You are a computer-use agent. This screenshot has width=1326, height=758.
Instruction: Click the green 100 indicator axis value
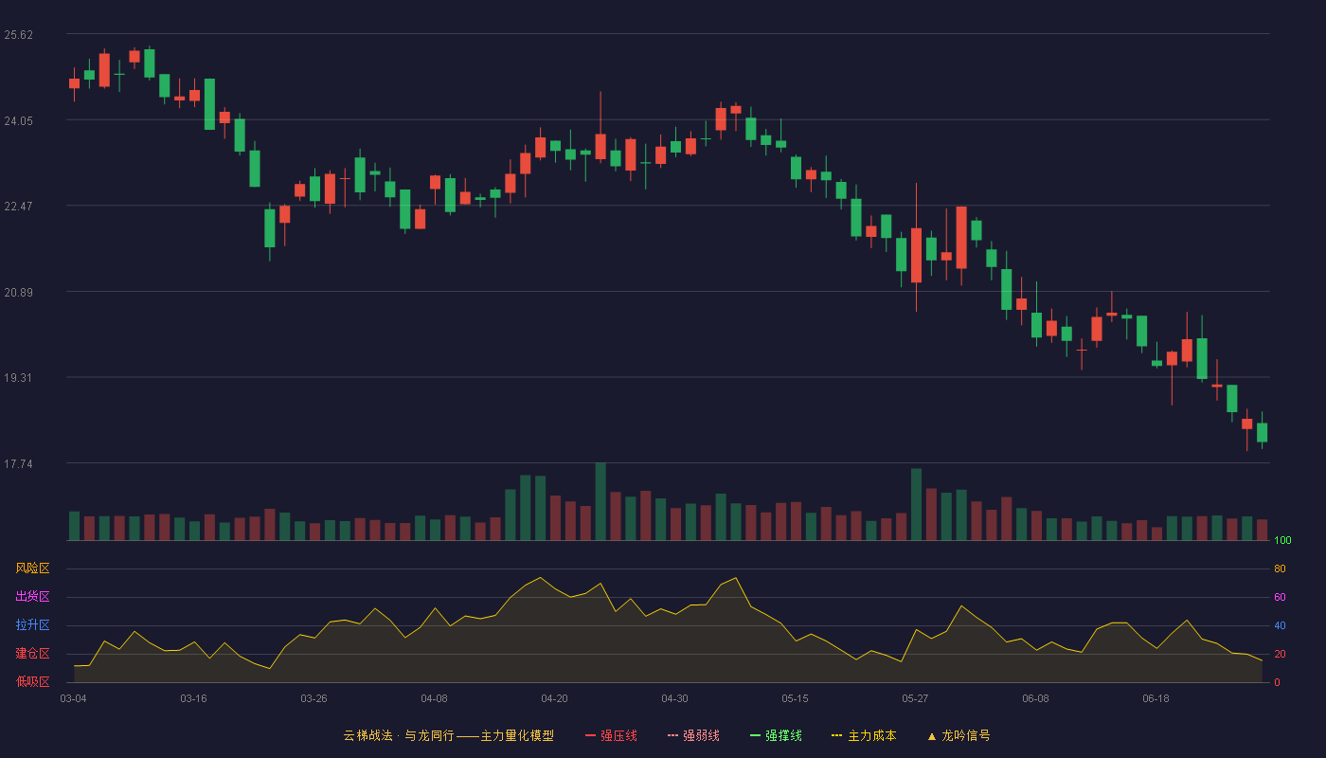tap(1282, 541)
